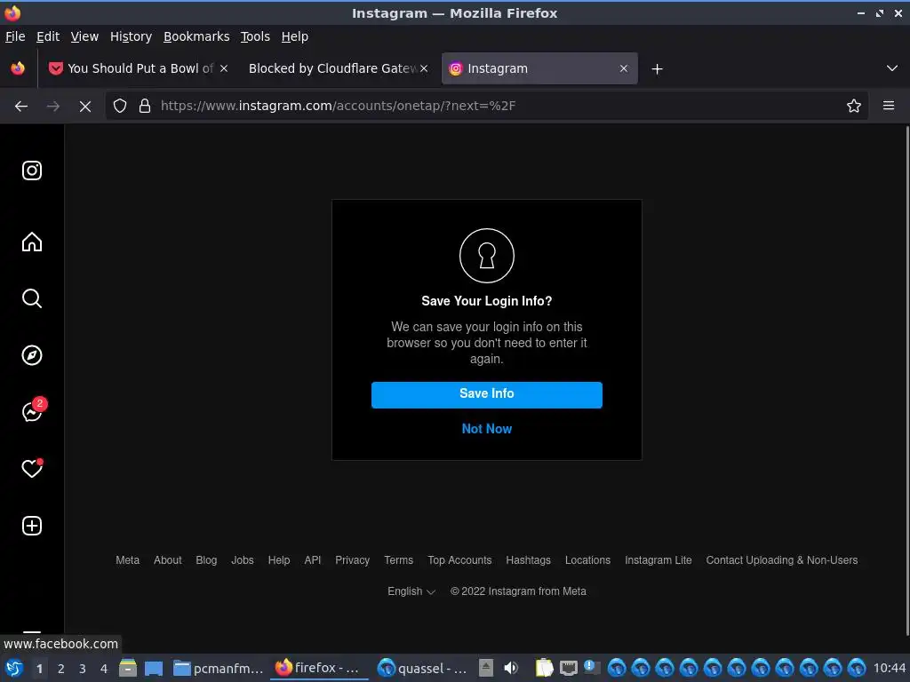Image resolution: width=910 pixels, height=682 pixels.
Task: Stop loading the page
Action: pos(85,107)
